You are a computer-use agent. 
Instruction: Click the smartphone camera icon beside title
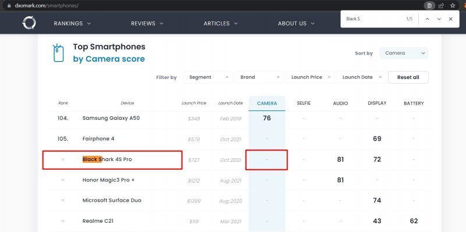point(59,53)
